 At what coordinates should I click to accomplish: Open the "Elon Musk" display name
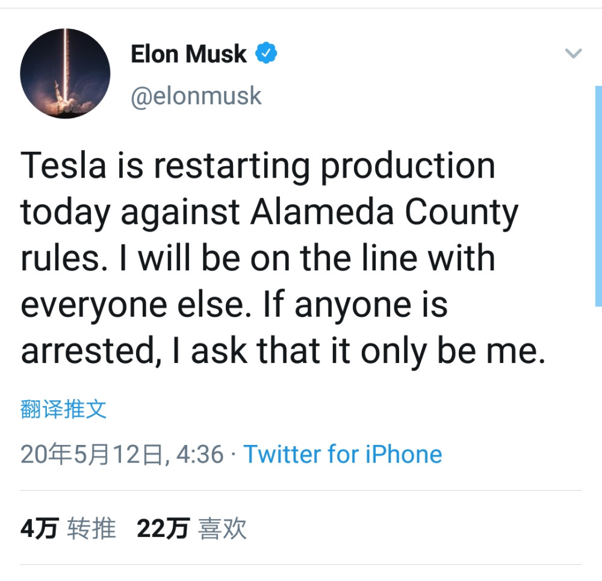(x=188, y=54)
